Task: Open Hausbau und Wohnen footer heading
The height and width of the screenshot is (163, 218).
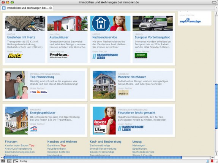Action: point(62,142)
